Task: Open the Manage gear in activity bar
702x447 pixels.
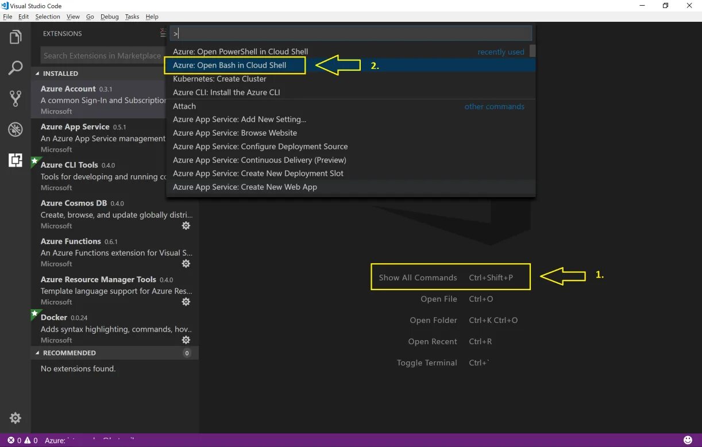Action: click(16, 418)
